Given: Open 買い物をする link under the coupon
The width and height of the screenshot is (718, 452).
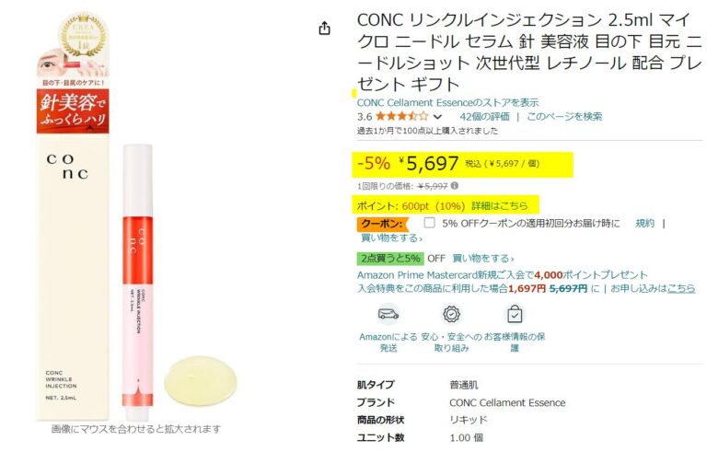Looking at the screenshot, I should [391, 238].
